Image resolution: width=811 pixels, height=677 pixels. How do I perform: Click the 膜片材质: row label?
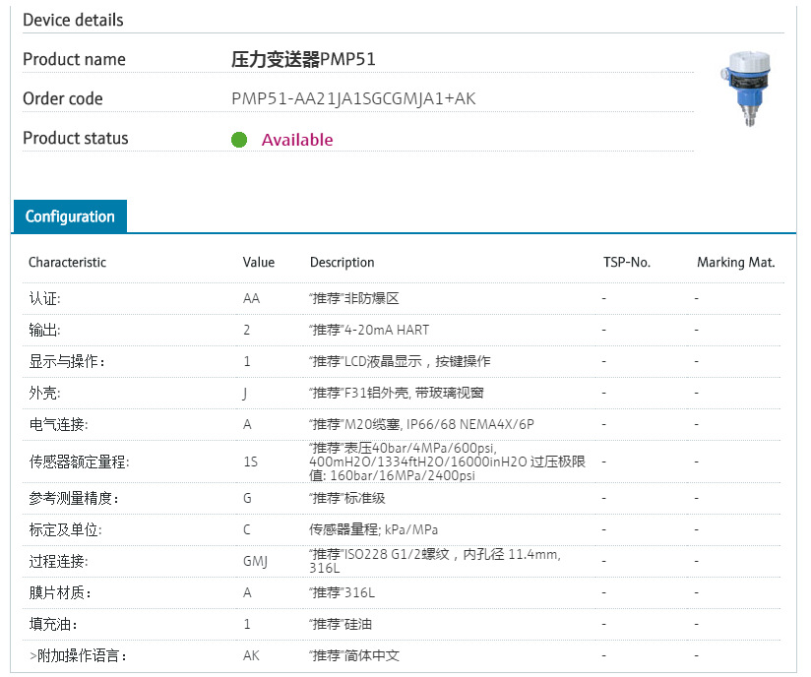tap(60, 592)
